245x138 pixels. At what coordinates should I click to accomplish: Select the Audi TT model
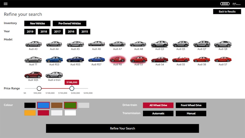(33, 59)
